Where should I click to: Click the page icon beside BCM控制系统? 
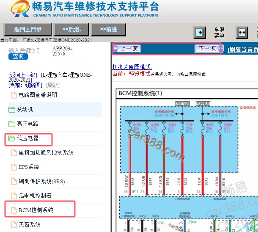(x=14, y=210)
